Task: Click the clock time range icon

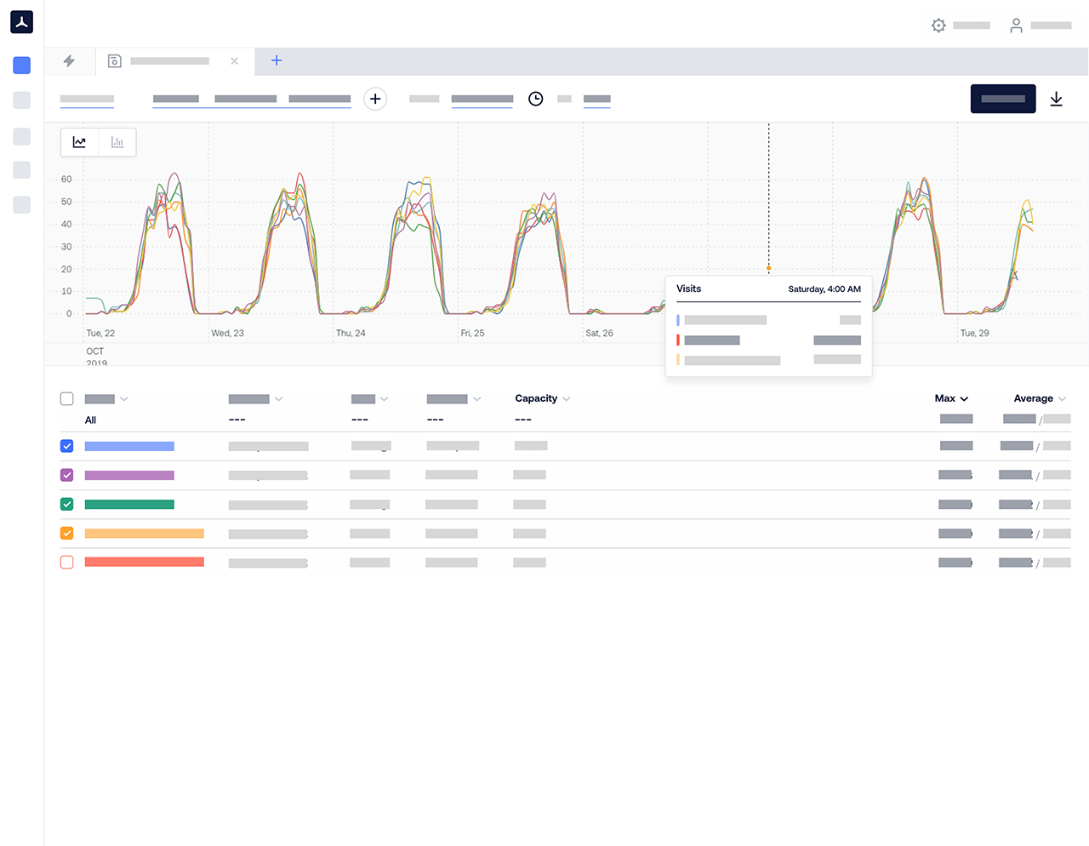Action: pos(535,99)
